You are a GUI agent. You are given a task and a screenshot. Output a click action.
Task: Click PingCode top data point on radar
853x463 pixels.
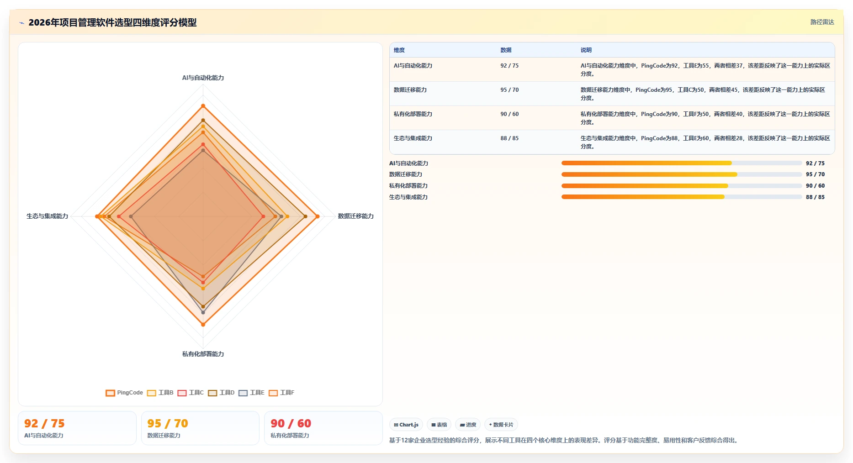point(203,106)
